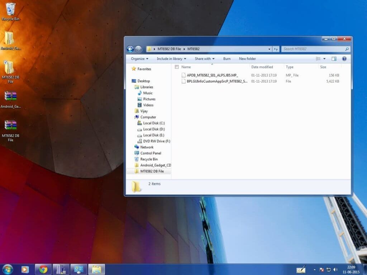Launch Google Chrome from the taskbar
This screenshot has height=275, width=367.
click(x=43, y=269)
